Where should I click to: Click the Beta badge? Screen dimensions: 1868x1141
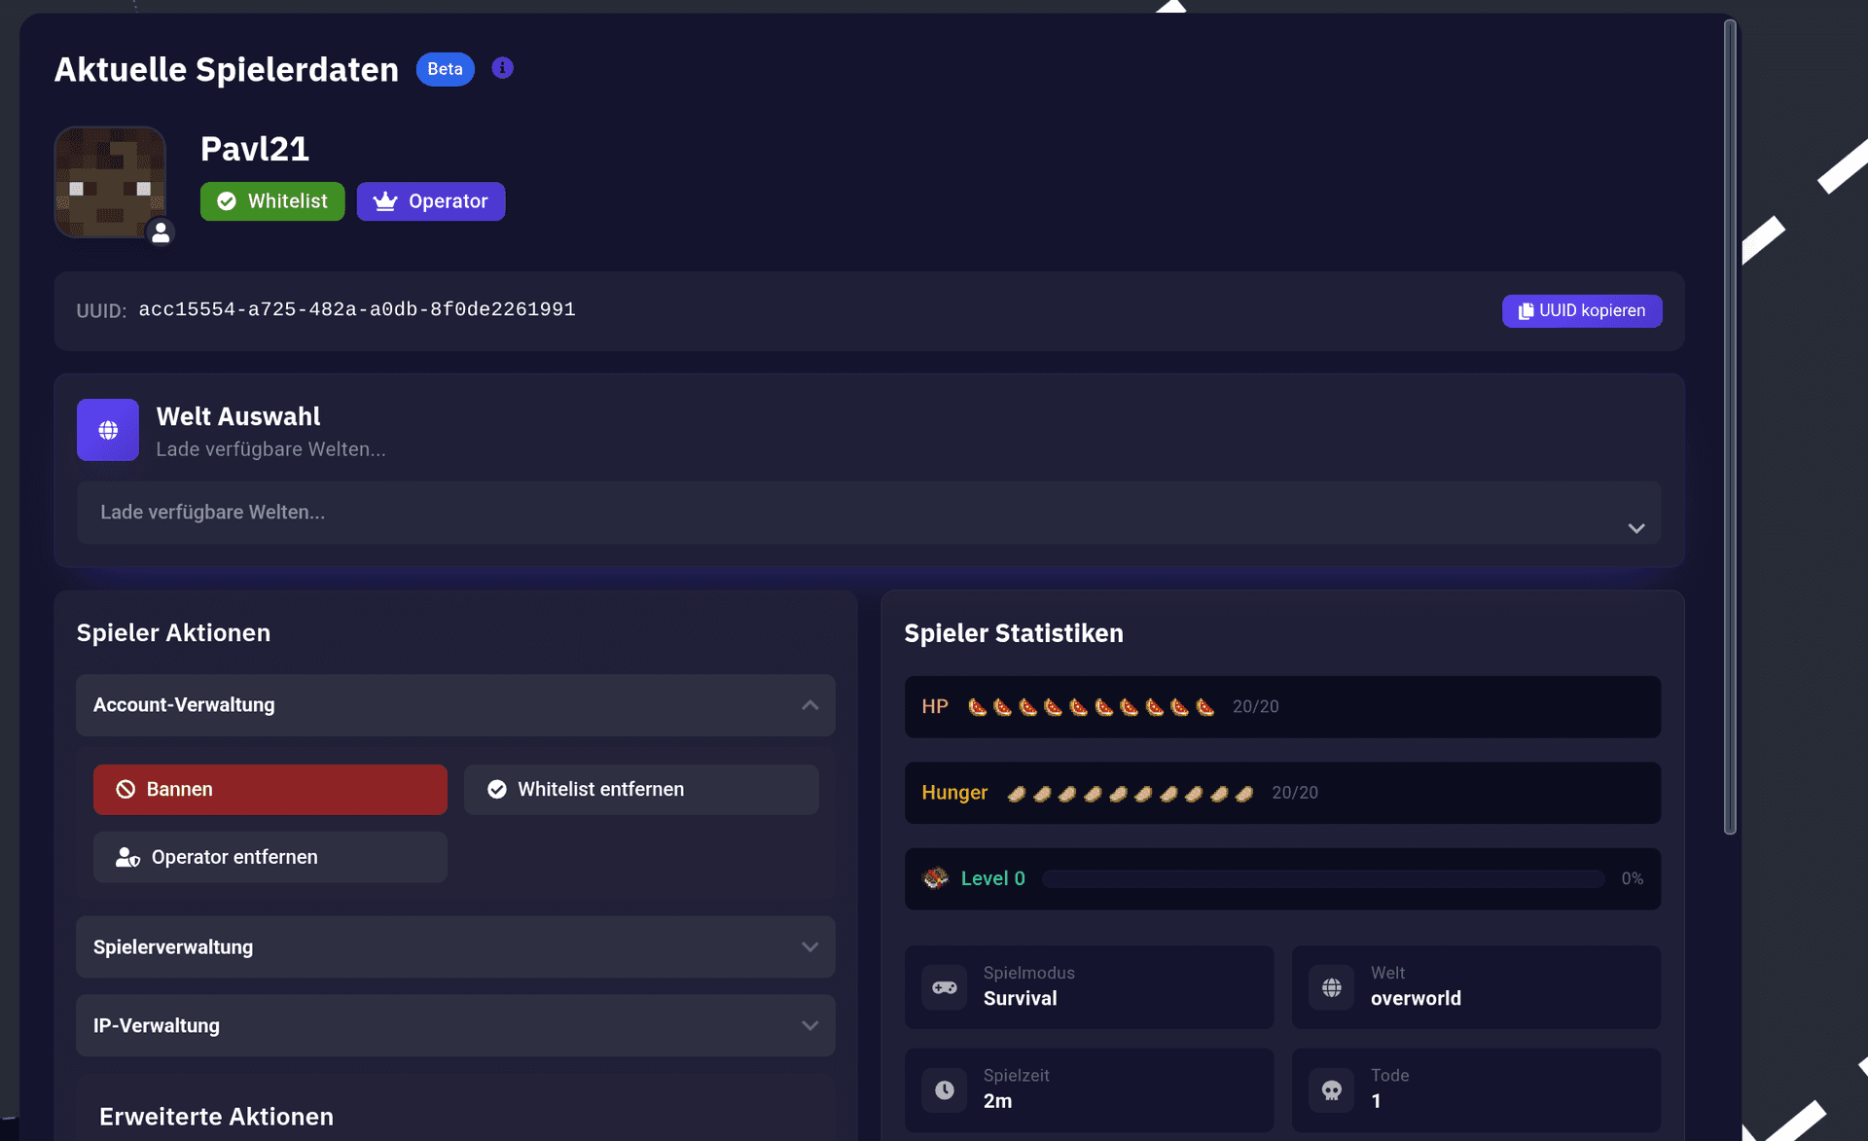(446, 69)
